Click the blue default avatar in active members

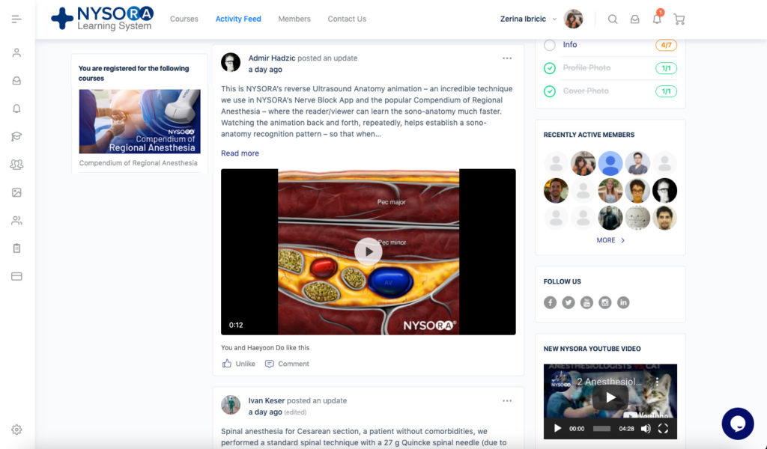click(610, 163)
